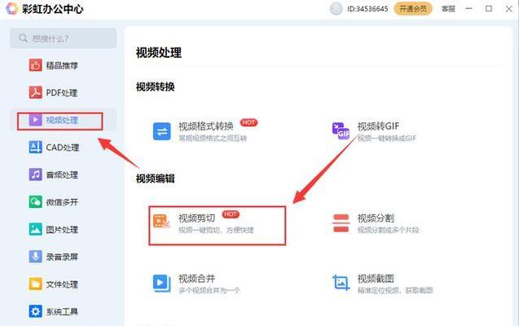519x326 pixels.
Task: Close the 彩虹办公中心 window
Action: click(x=508, y=9)
